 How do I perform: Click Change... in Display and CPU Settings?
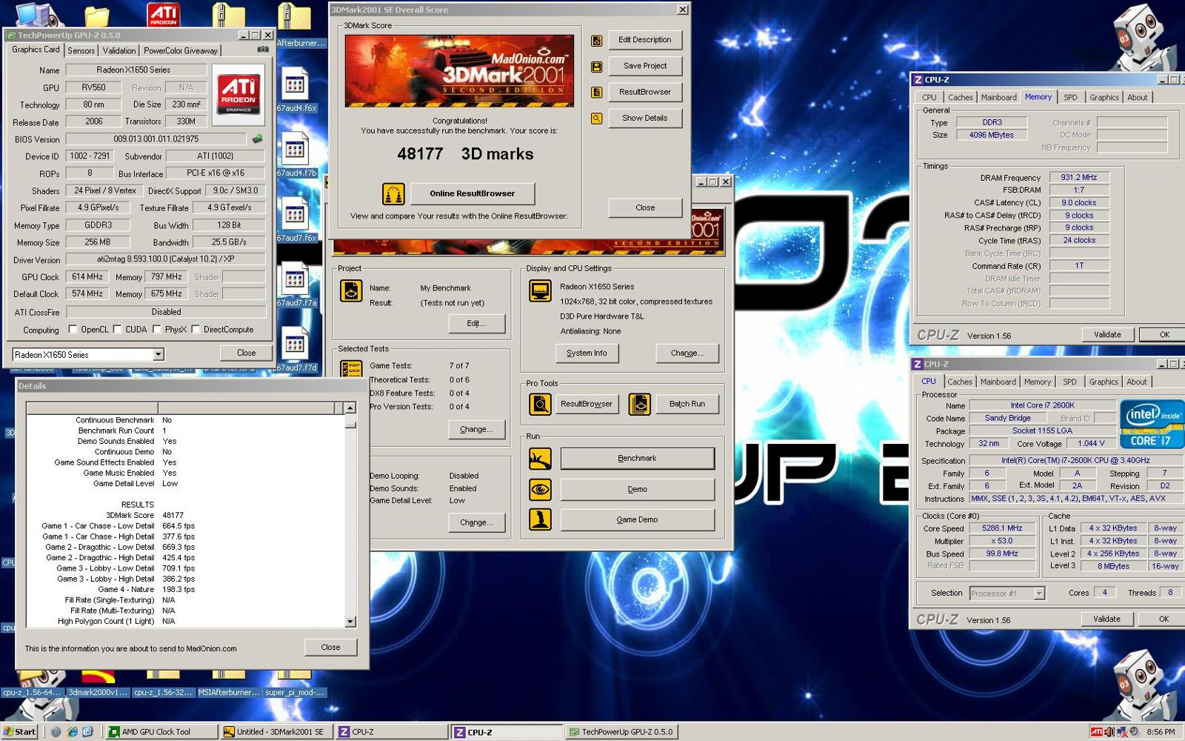(687, 353)
